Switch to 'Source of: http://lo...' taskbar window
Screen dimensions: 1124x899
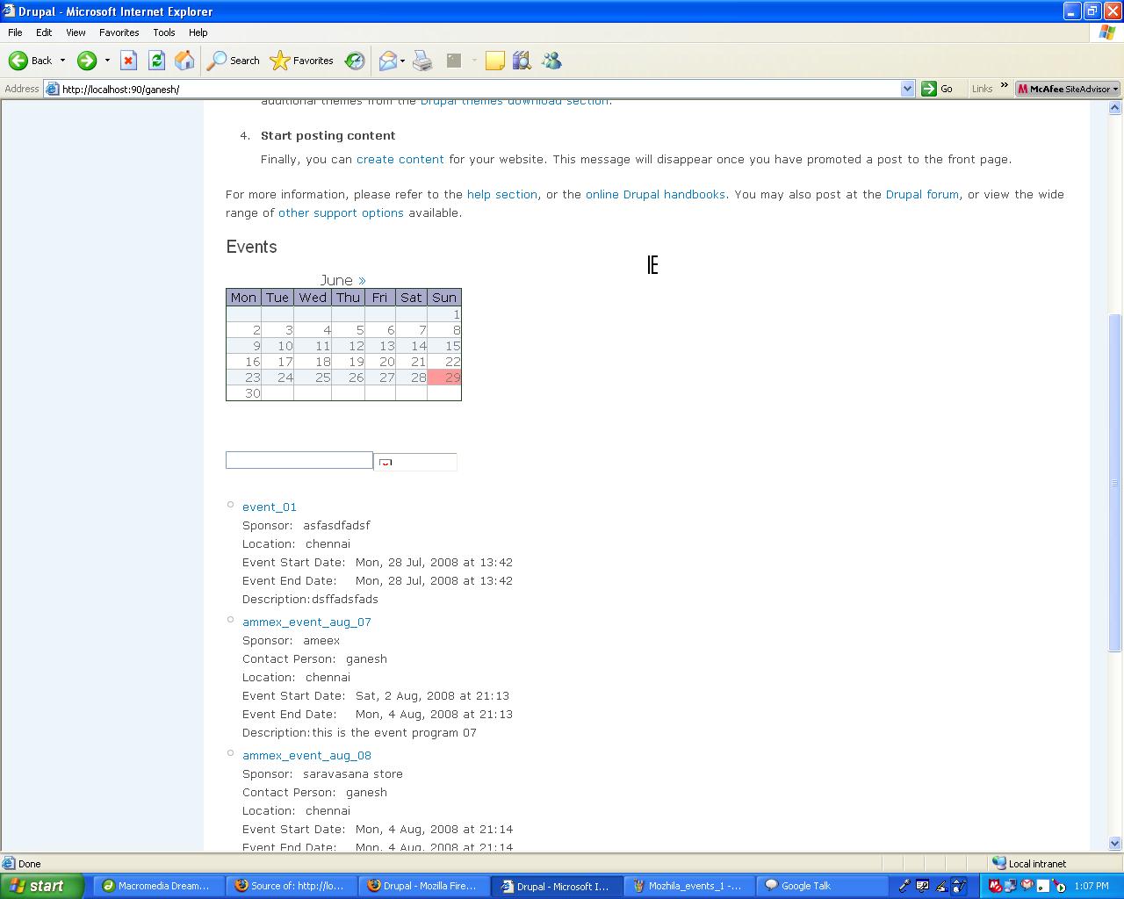point(291,886)
